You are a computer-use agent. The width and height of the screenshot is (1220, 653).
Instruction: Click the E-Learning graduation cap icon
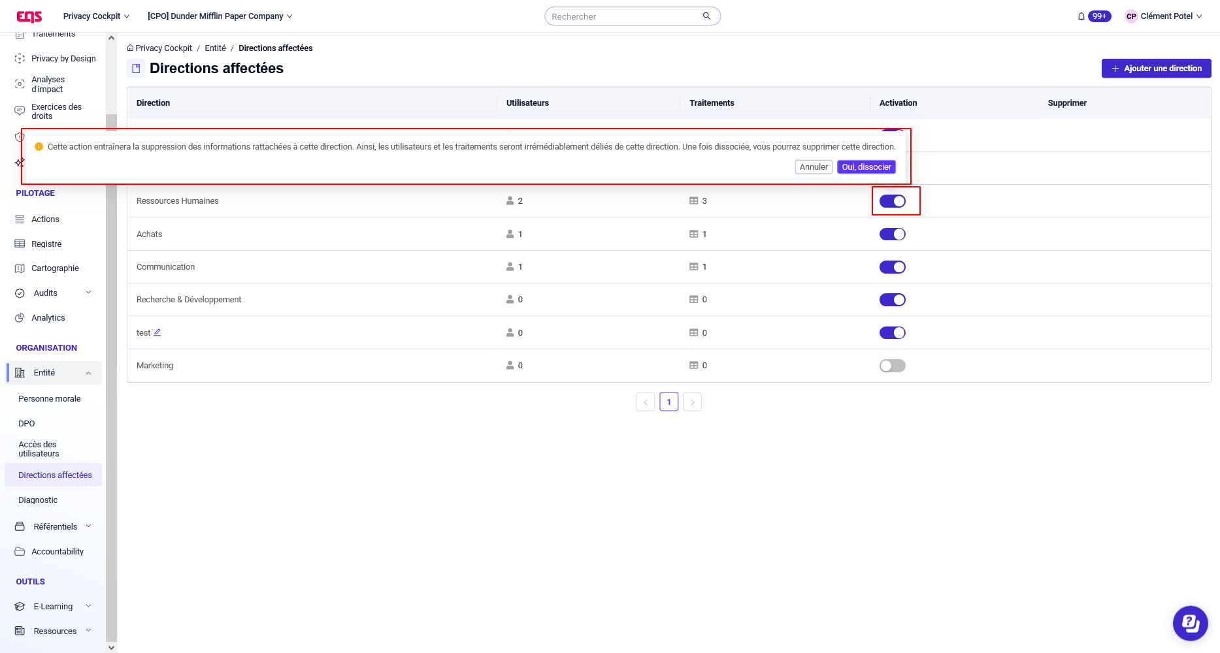coord(20,607)
